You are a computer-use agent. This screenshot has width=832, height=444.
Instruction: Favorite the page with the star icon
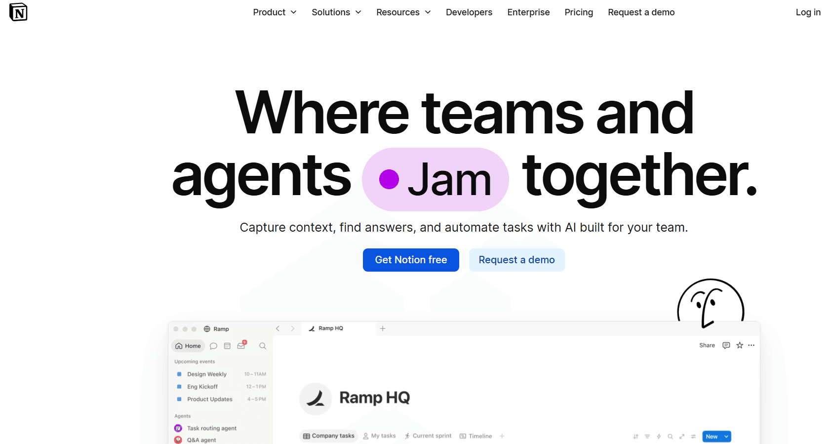coord(740,345)
